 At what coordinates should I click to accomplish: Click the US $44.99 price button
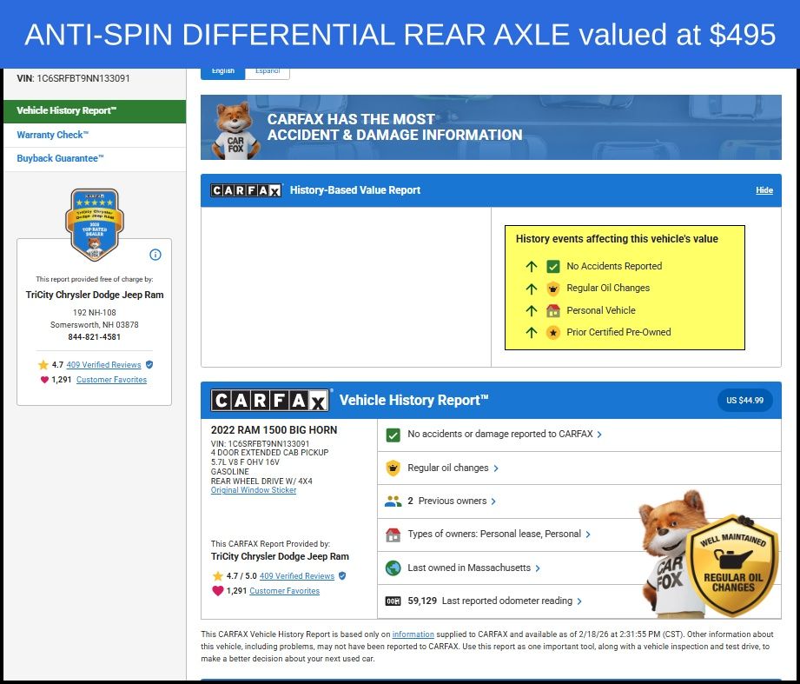[744, 401]
